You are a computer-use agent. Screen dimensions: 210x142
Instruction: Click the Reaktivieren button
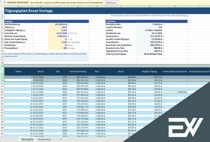(112, 3)
